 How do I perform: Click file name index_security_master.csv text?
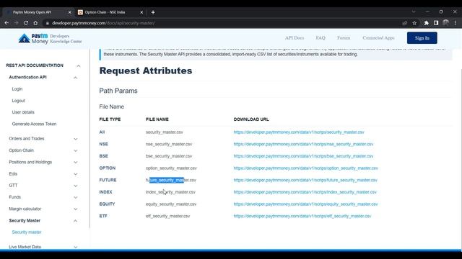click(x=170, y=192)
